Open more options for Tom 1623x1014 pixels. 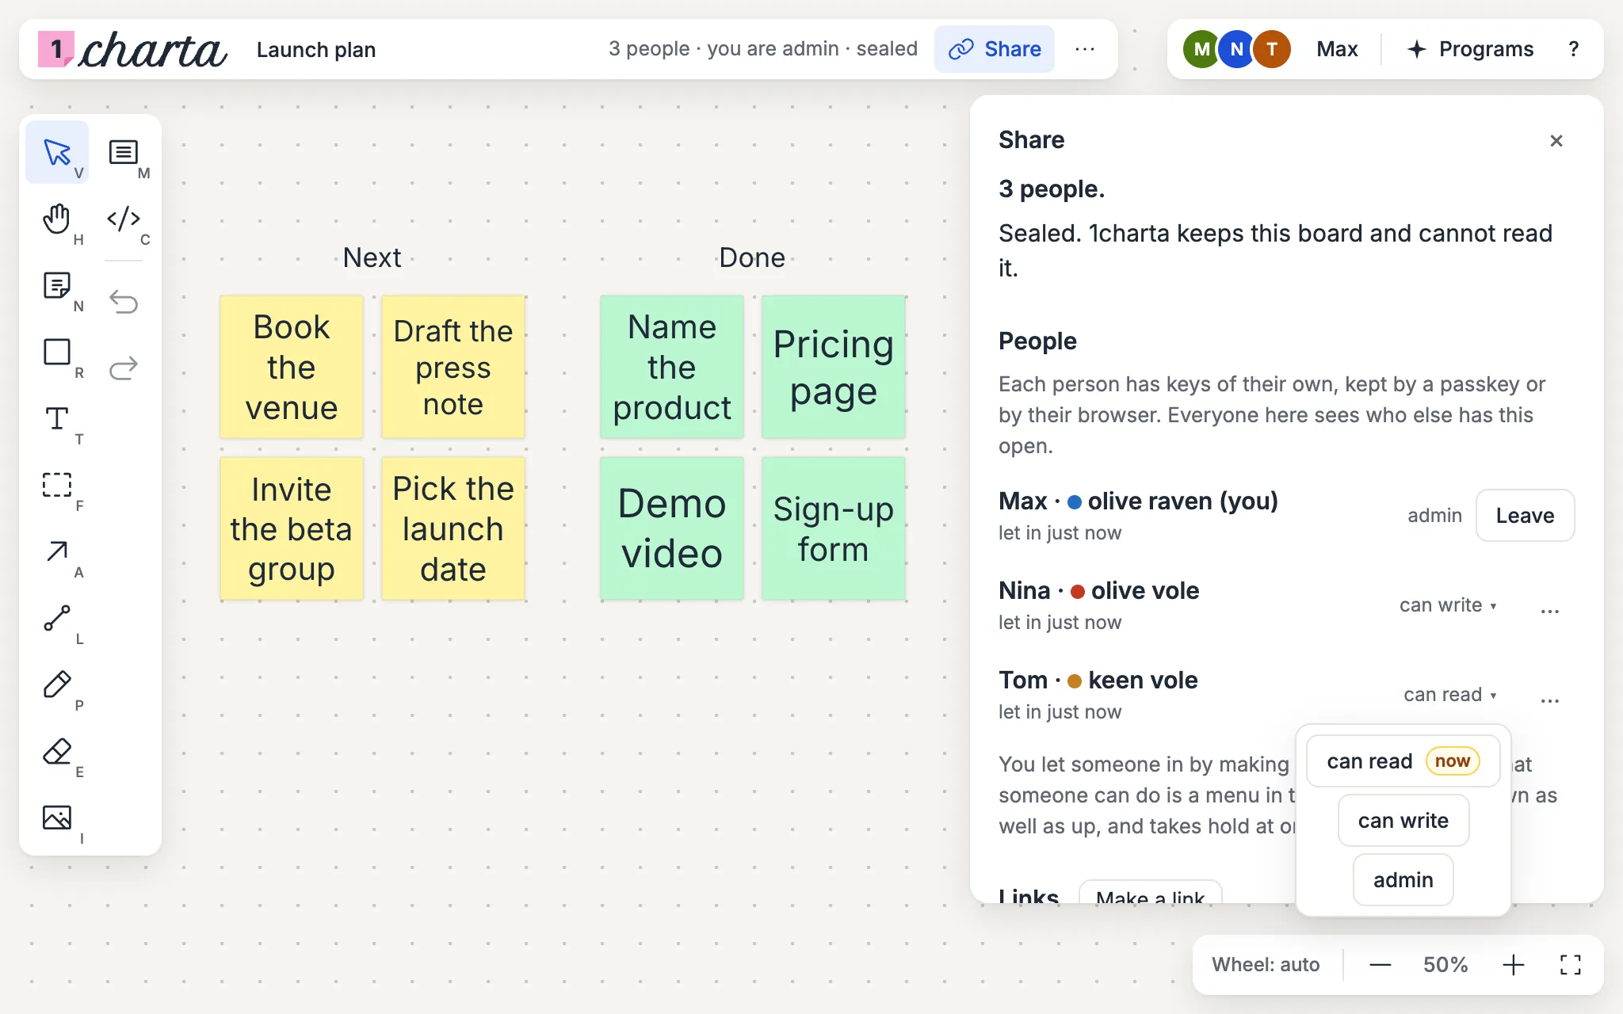pos(1550,700)
